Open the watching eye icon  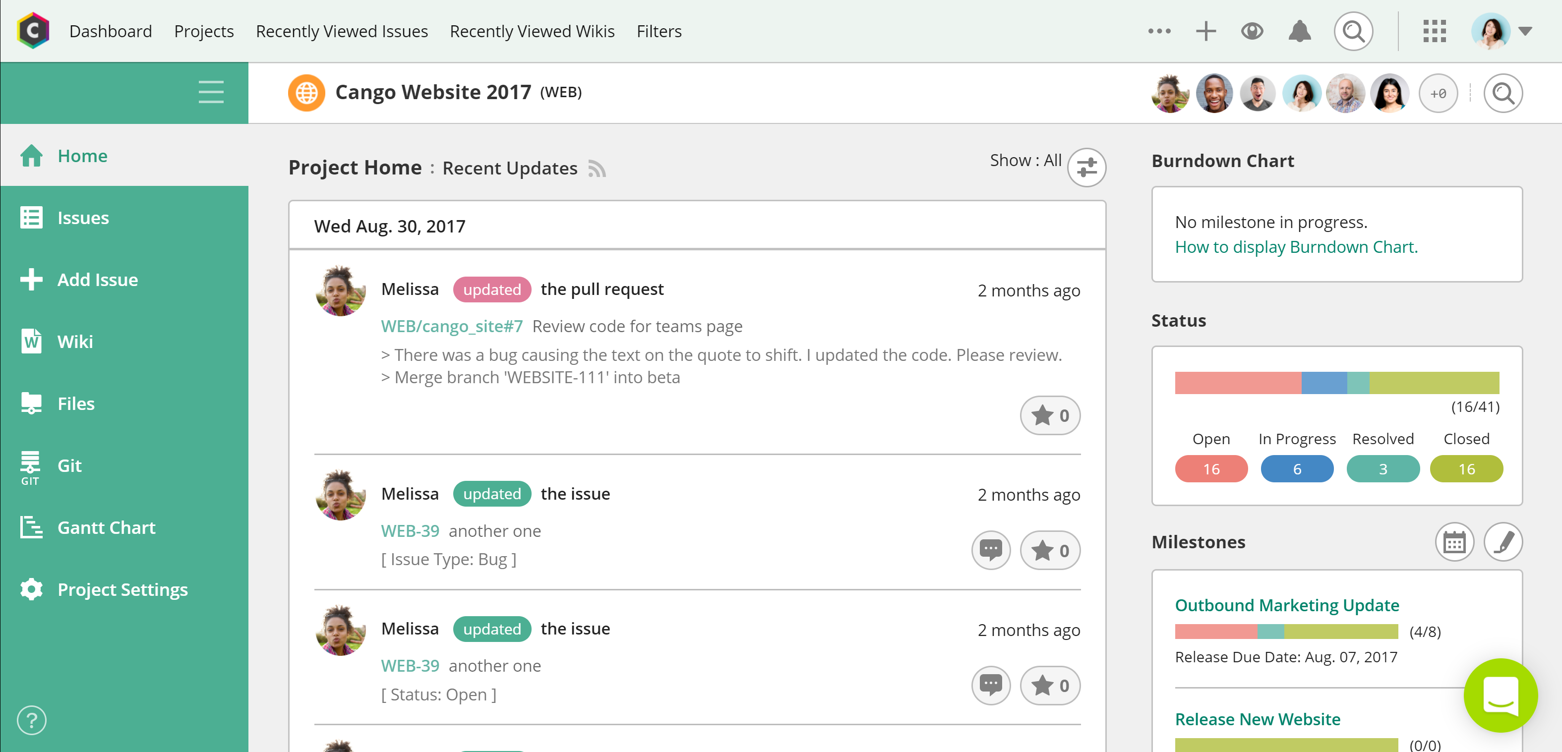(1252, 31)
